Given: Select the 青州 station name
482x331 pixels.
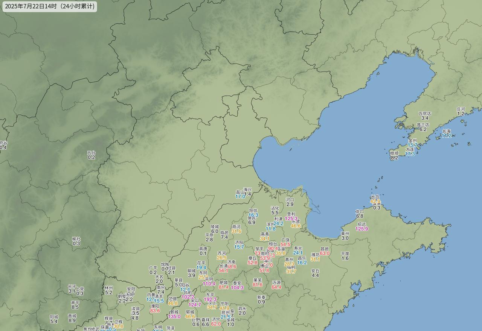Looking at the screenshot, I should tap(289, 260).
